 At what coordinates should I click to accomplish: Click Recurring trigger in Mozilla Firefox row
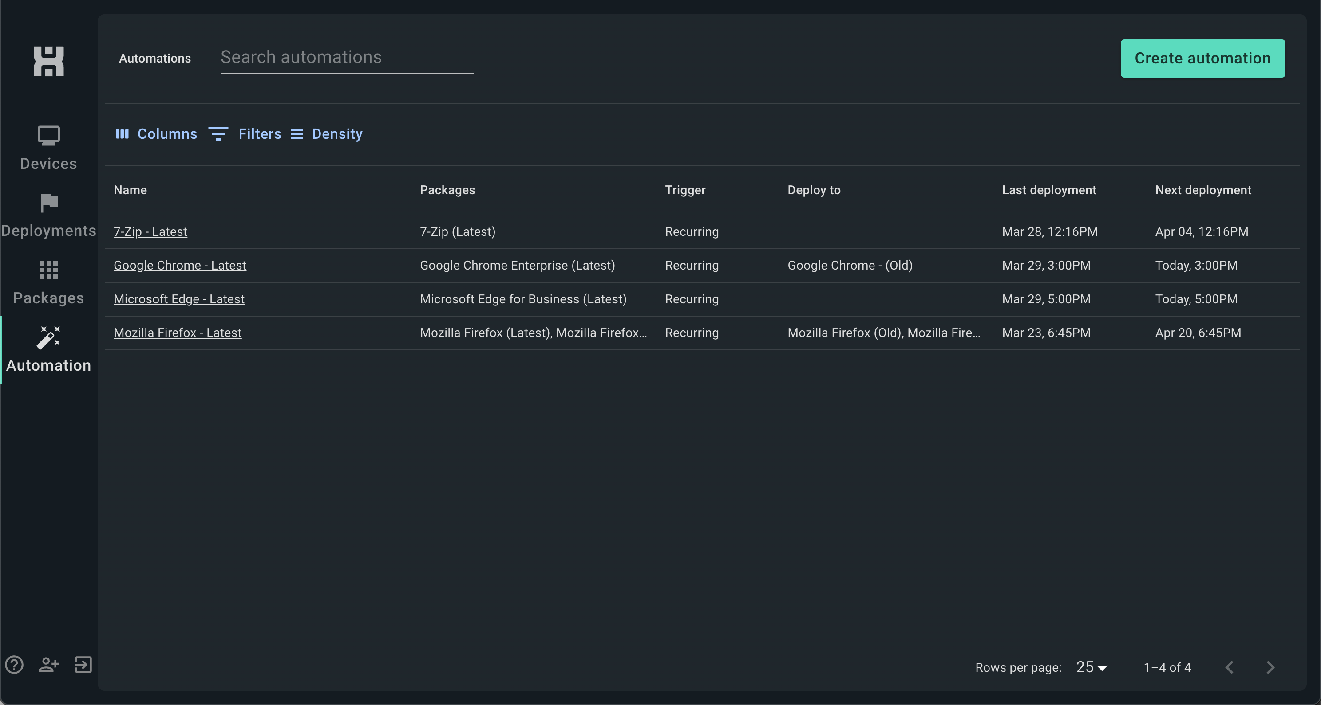click(x=692, y=333)
